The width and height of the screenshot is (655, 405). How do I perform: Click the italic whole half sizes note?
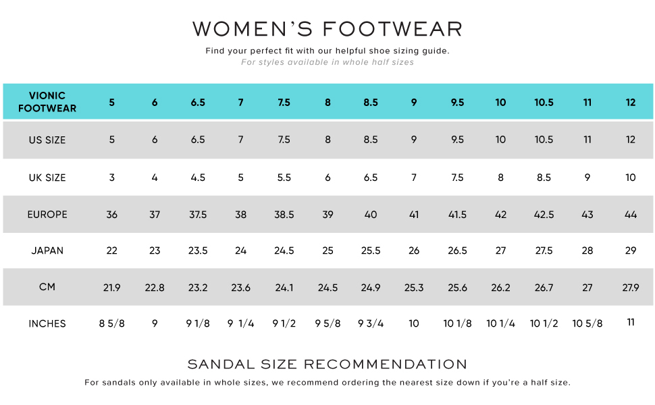[x=327, y=62]
